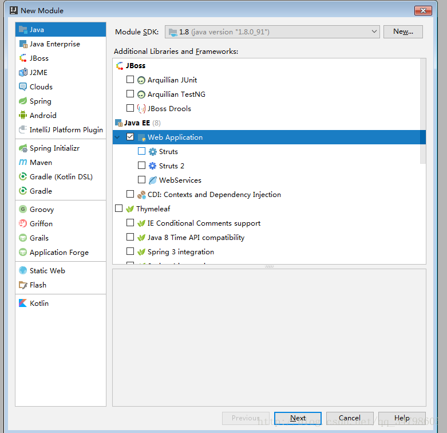Click the Groovy icon
The image size is (447, 433).
click(23, 209)
